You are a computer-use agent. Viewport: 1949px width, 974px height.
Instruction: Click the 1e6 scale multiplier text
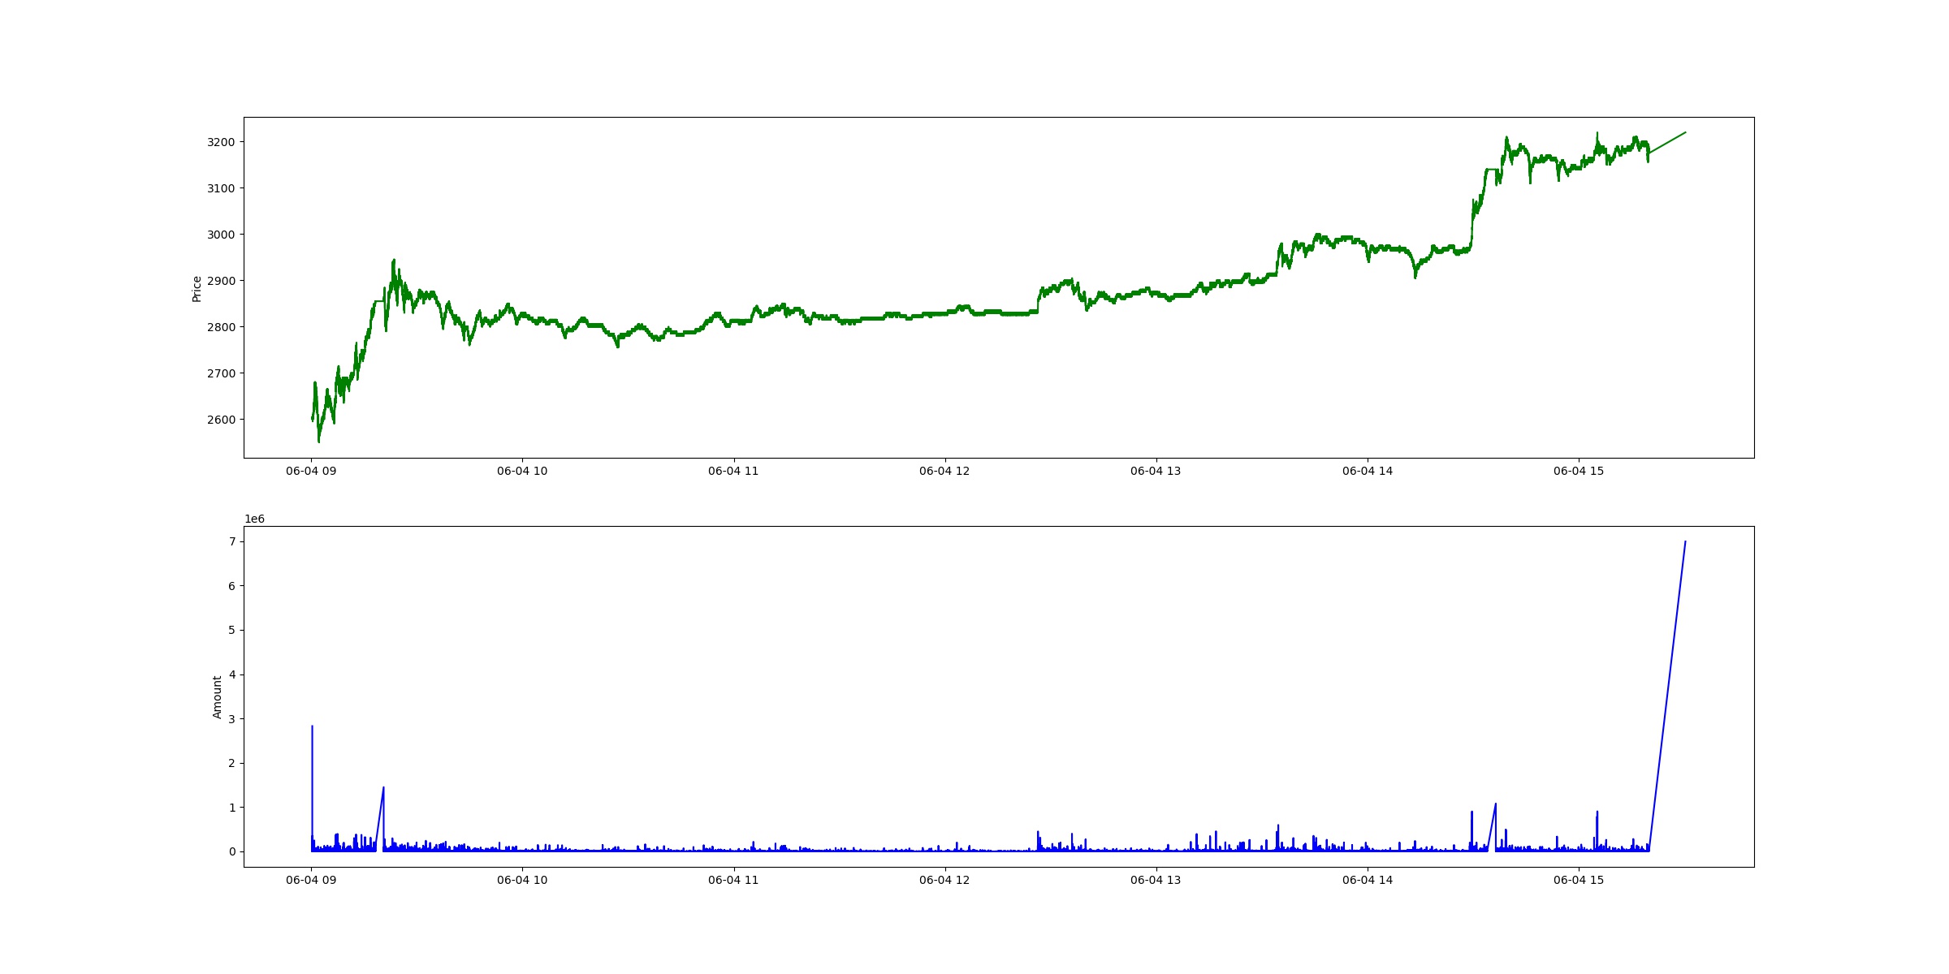coord(254,519)
